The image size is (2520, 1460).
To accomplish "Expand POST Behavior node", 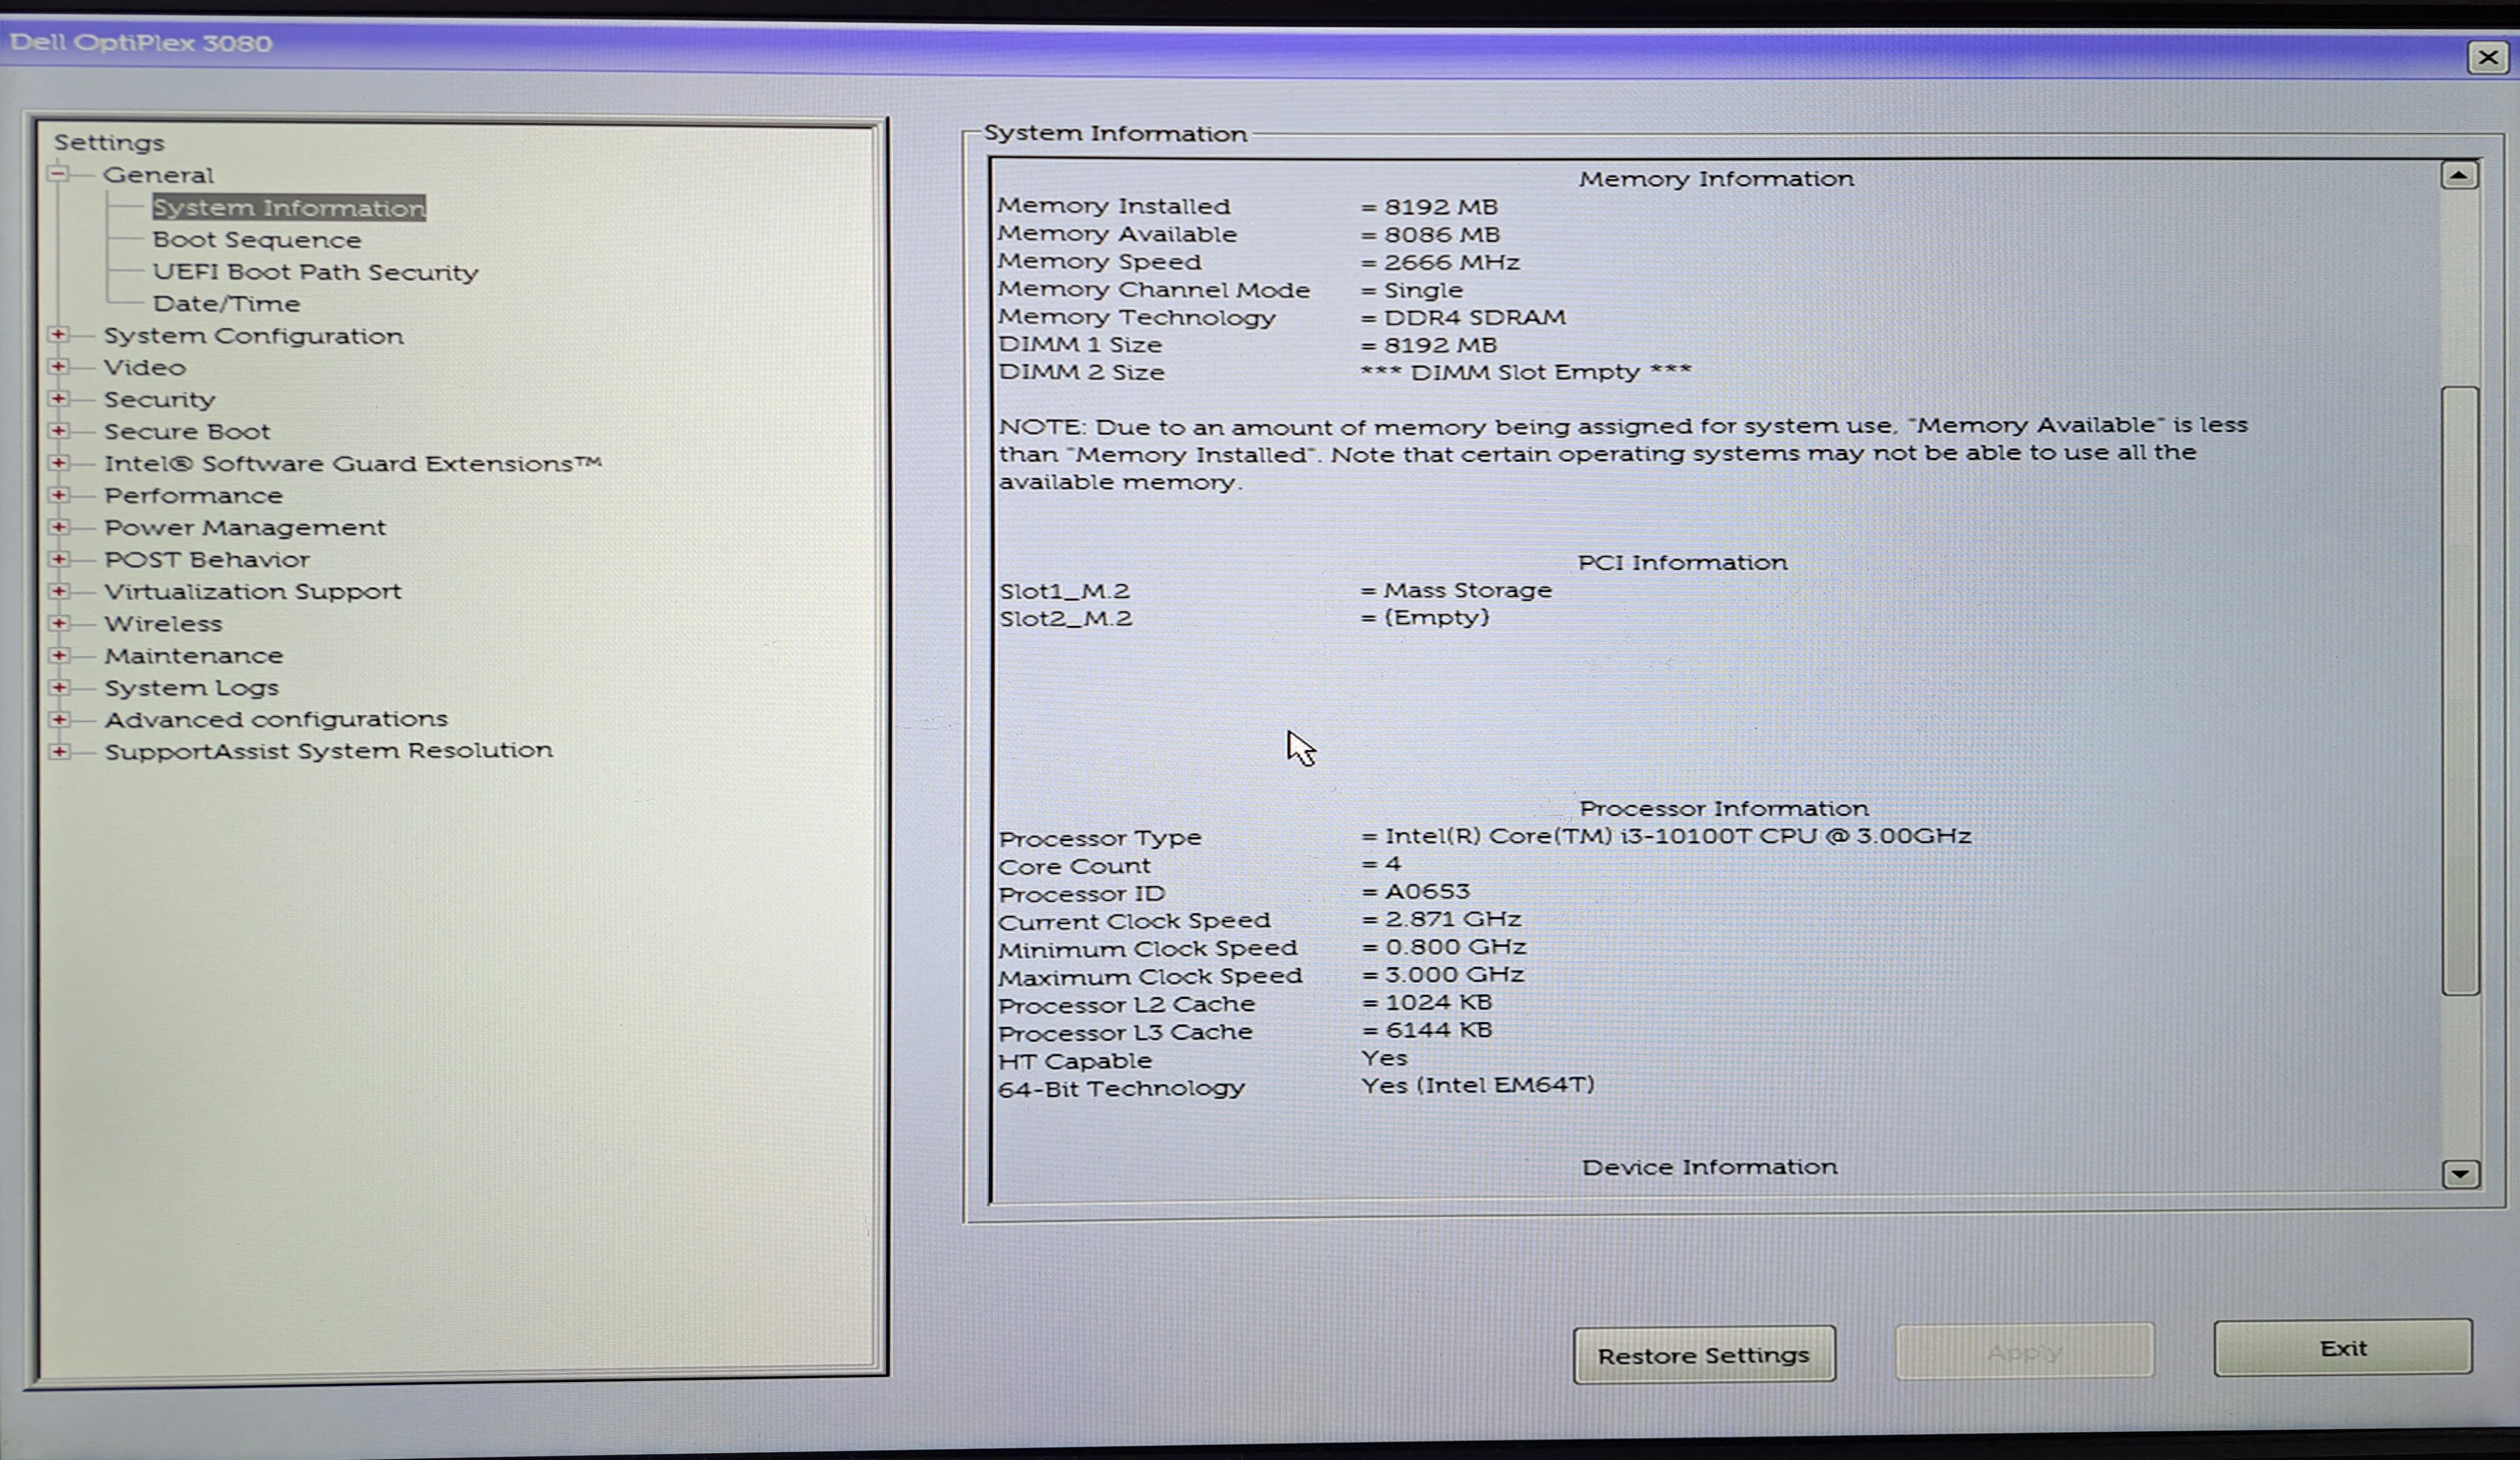I will click(x=58, y=558).
